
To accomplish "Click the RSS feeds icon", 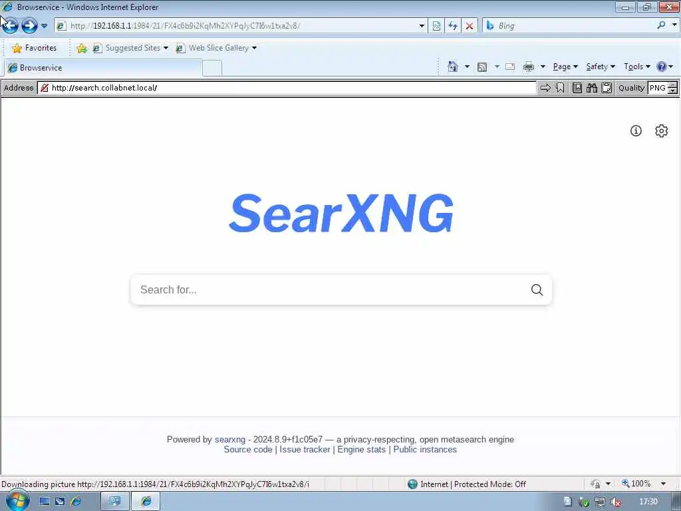I will tap(482, 67).
